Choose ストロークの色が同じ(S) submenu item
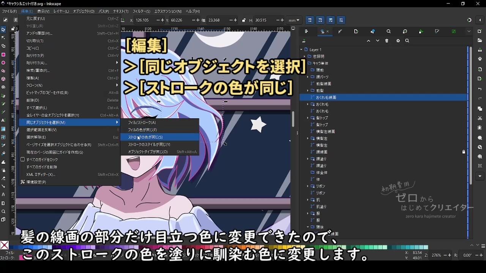Viewport: 486px width, 273px height. point(159,137)
